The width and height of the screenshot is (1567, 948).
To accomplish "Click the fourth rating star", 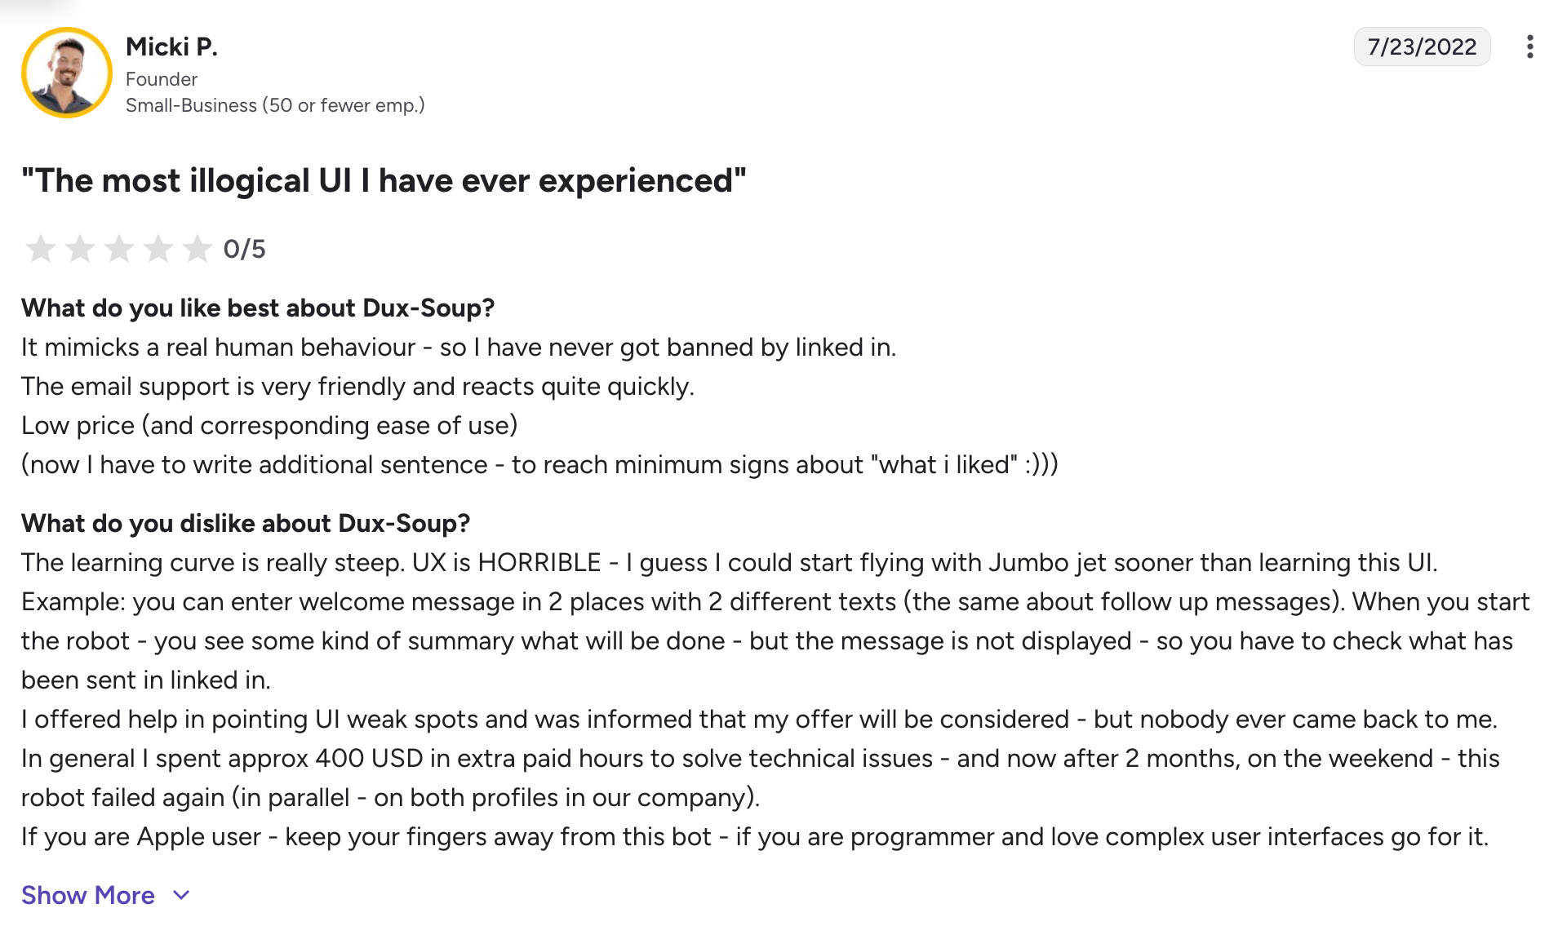I will pos(158,249).
